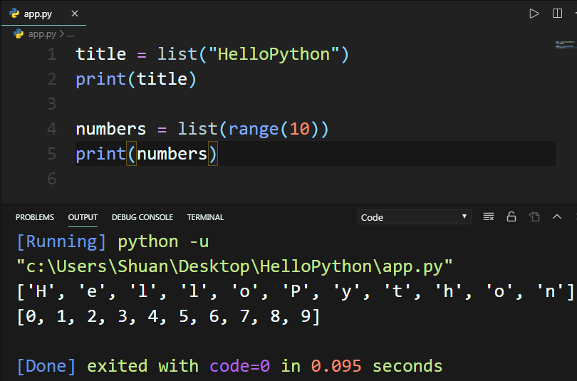Open the Code output channel dropdown
This screenshot has height=381, width=577.
click(x=414, y=217)
